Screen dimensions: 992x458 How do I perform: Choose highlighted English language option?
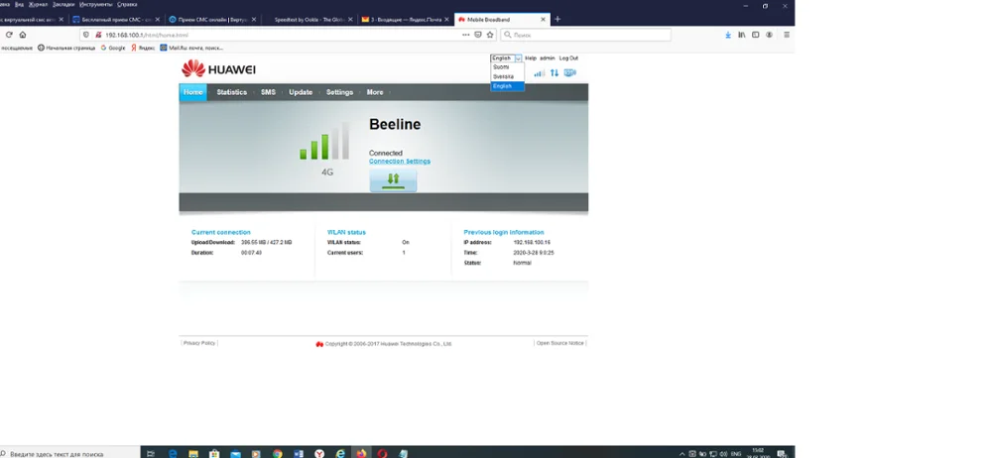tap(507, 86)
